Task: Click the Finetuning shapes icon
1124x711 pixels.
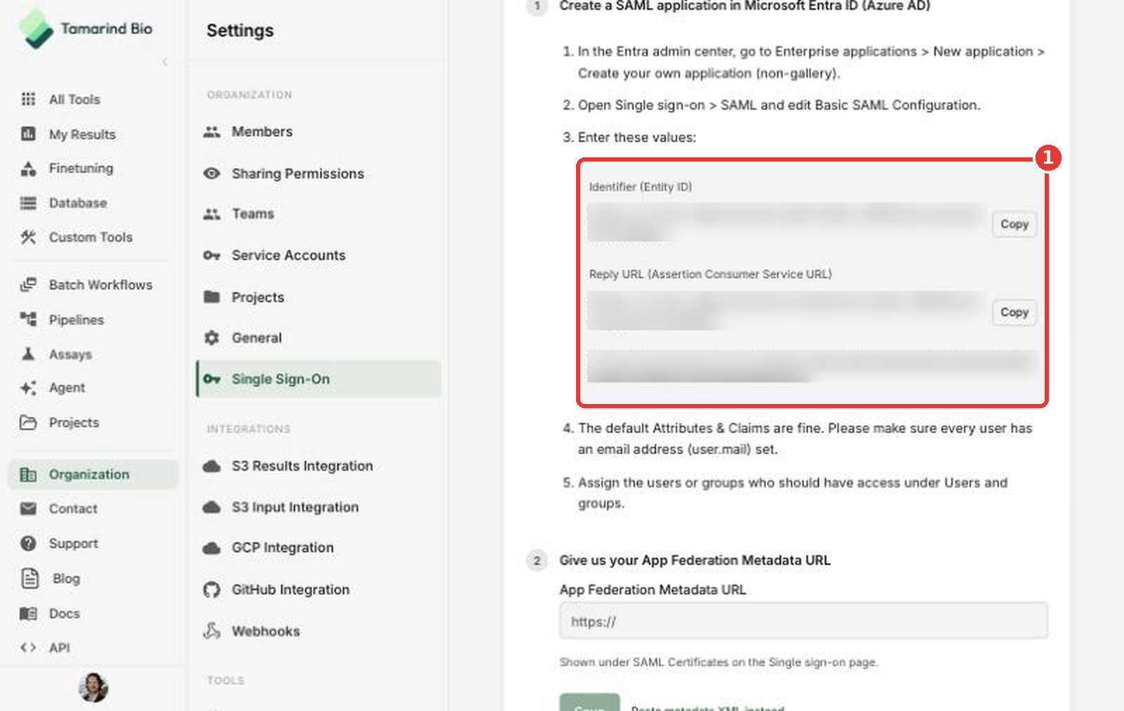Action: click(x=28, y=169)
